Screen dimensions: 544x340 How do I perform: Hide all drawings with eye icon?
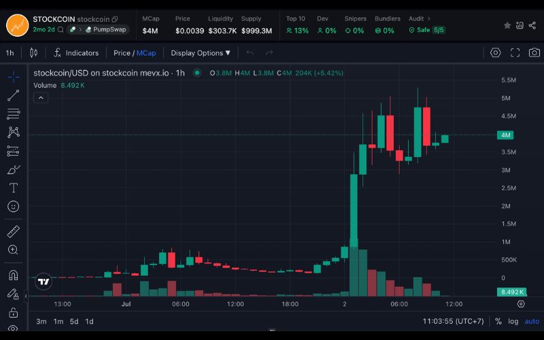pos(13,328)
